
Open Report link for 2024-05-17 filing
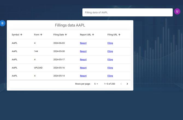click(x=83, y=60)
